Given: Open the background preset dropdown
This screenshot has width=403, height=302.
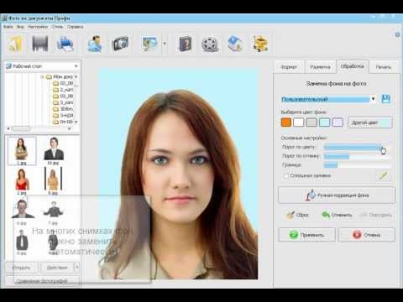Looking at the screenshot, I should point(374,99).
